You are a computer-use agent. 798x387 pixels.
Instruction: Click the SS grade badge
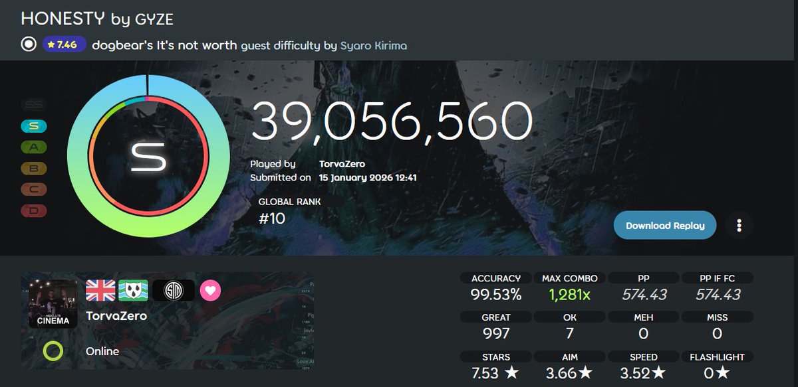(33, 104)
